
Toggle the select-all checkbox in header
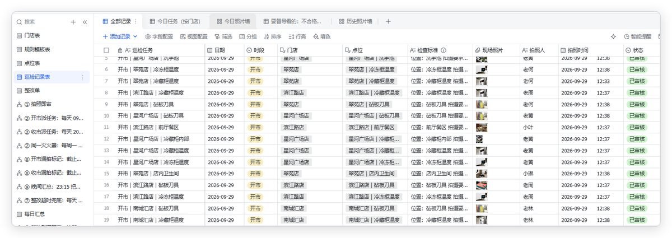[106, 50]
